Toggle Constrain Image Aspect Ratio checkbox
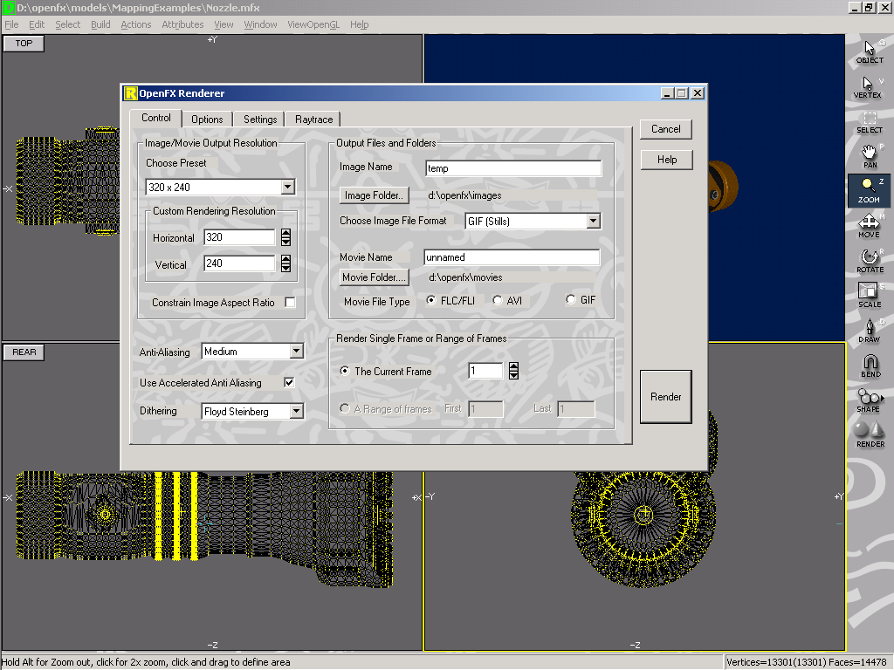 click(290, 303)
